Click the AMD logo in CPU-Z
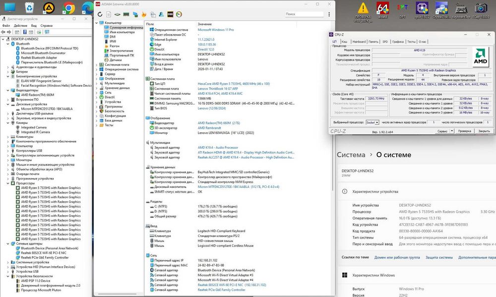 [x=481, y=57]
